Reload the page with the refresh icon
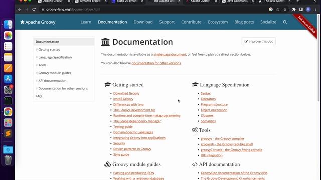 click(34, 9)
